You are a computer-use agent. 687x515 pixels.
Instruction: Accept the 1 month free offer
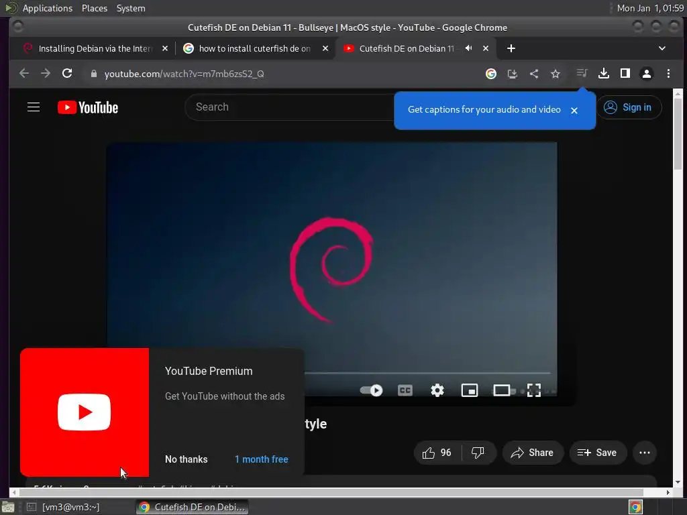[x=262, y=459]
